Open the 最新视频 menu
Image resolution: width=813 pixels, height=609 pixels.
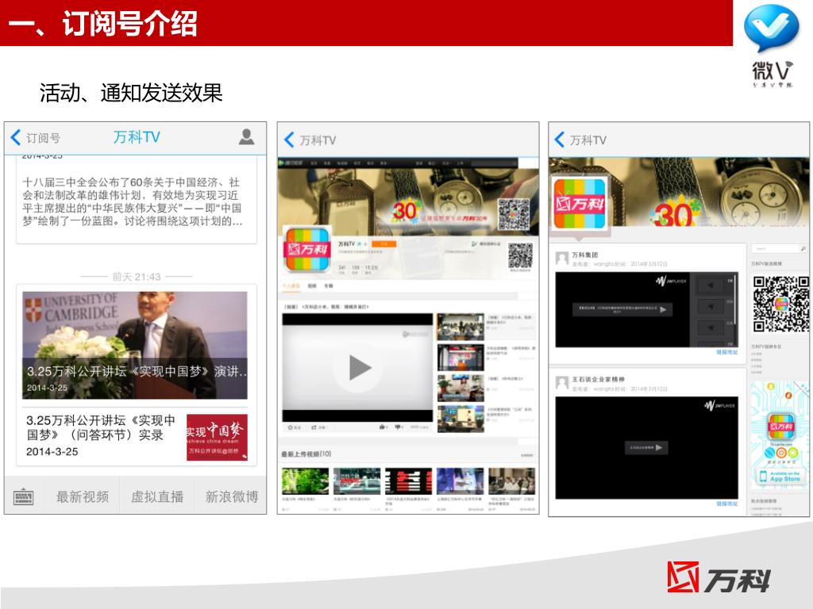(x=83, y=496)
